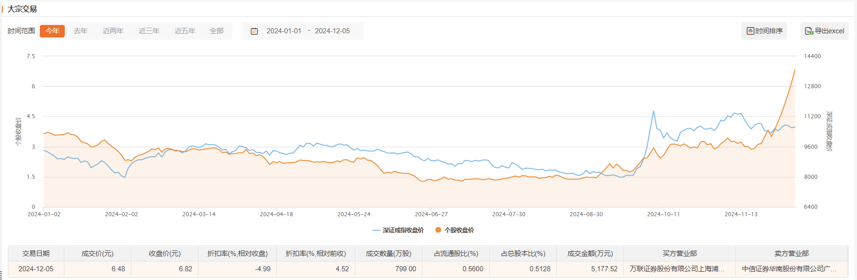Open start date 2024-01-01 picker

284,31
